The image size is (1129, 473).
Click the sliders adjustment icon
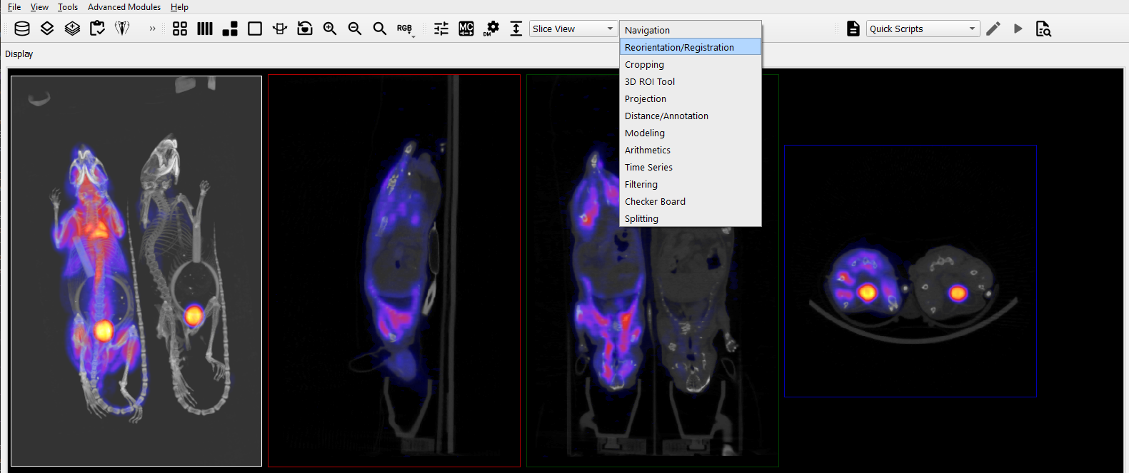441,29
